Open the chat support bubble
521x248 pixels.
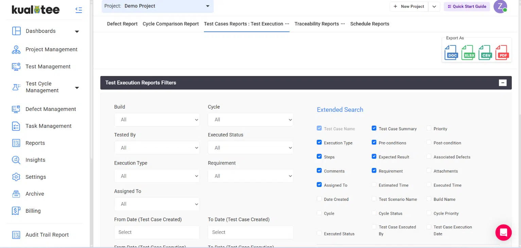(503, 232)
